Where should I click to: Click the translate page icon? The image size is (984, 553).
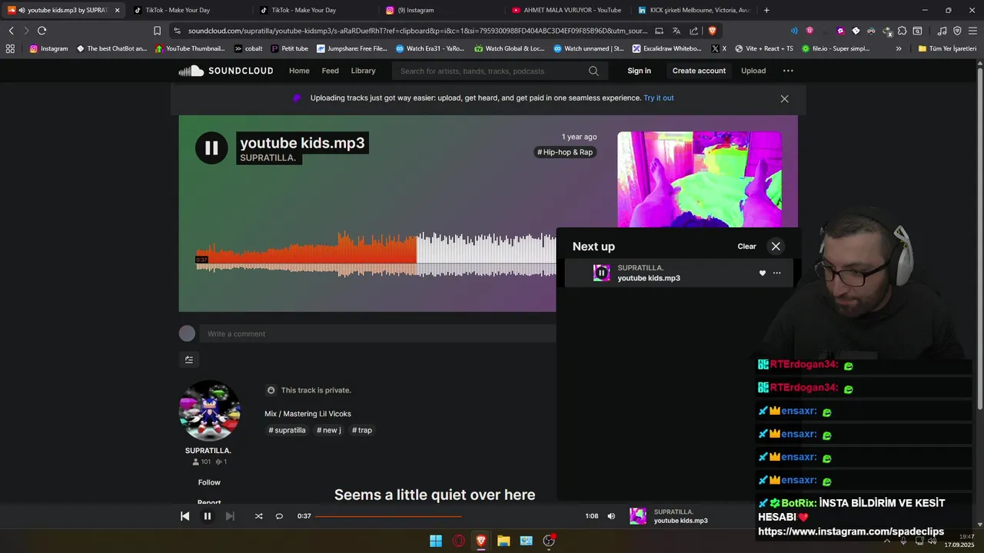coord(676,31)
